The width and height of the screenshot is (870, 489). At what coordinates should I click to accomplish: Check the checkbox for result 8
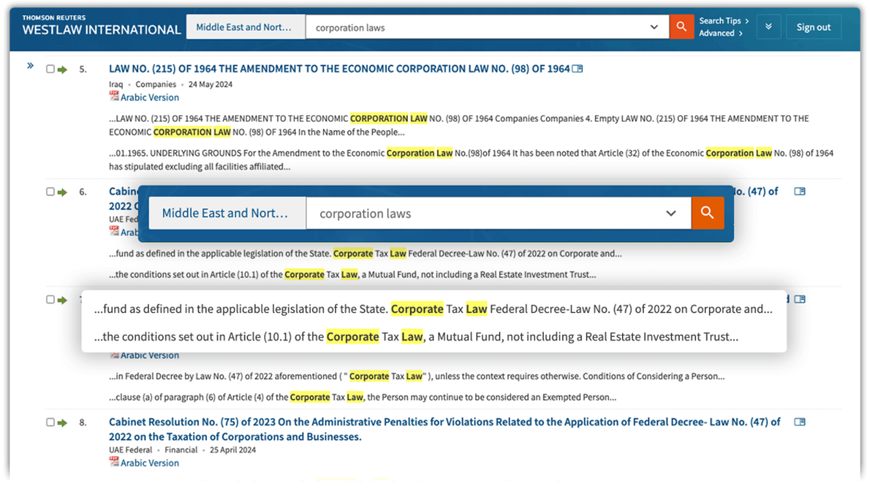[50, 422]
